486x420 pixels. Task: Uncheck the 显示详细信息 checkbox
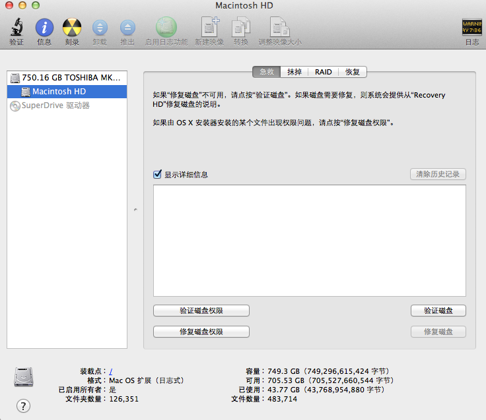[x=157, y=174]
